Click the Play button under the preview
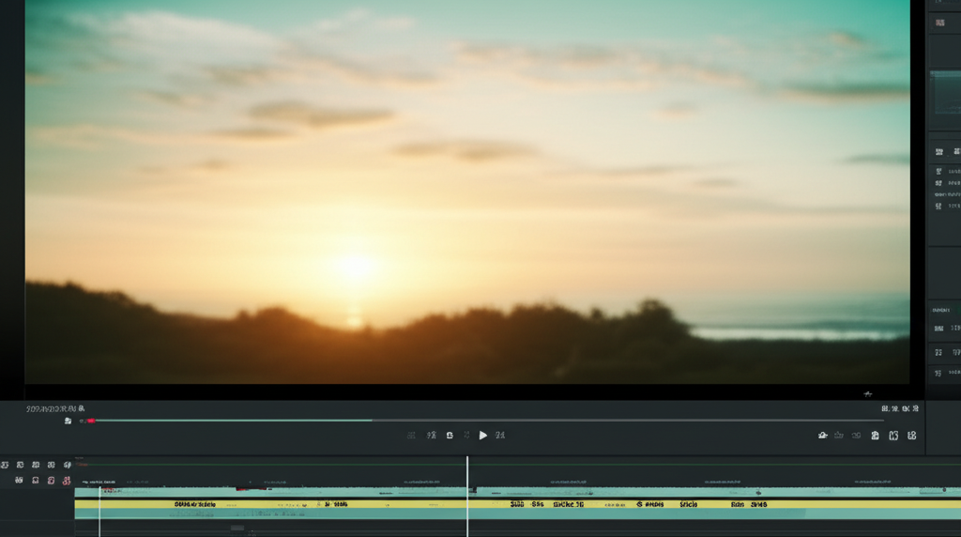This screenshot has height=537, width=961. point(483,436)
